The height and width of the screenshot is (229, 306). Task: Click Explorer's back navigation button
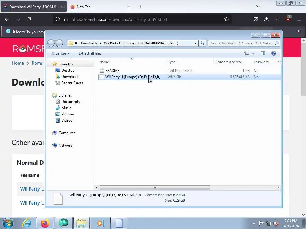(x=51, y=43)
